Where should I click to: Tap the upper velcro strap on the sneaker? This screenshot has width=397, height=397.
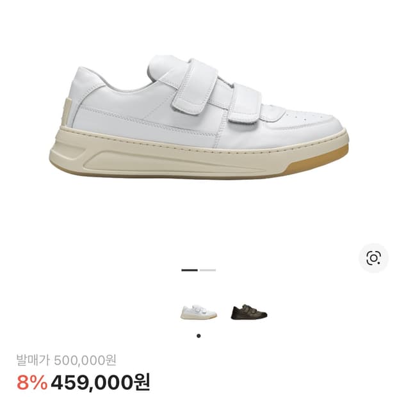point(195,86)
